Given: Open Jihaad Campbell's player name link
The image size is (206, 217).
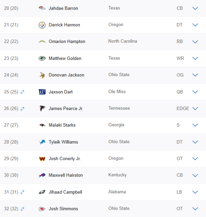Looking at the screenshot, I should 65,192.
